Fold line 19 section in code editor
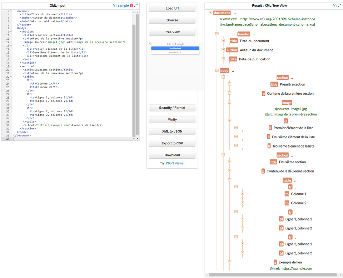 pyautogui.click(x=11, y=66)
